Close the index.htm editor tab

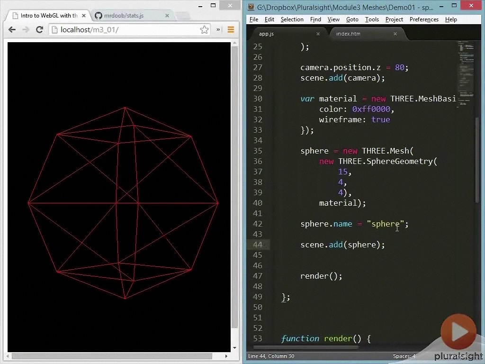395,34
